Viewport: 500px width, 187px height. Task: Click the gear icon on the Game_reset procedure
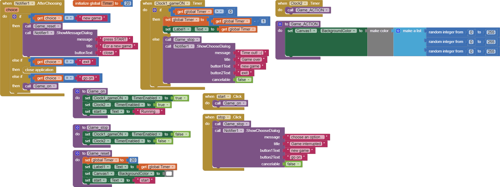point(77,153)
